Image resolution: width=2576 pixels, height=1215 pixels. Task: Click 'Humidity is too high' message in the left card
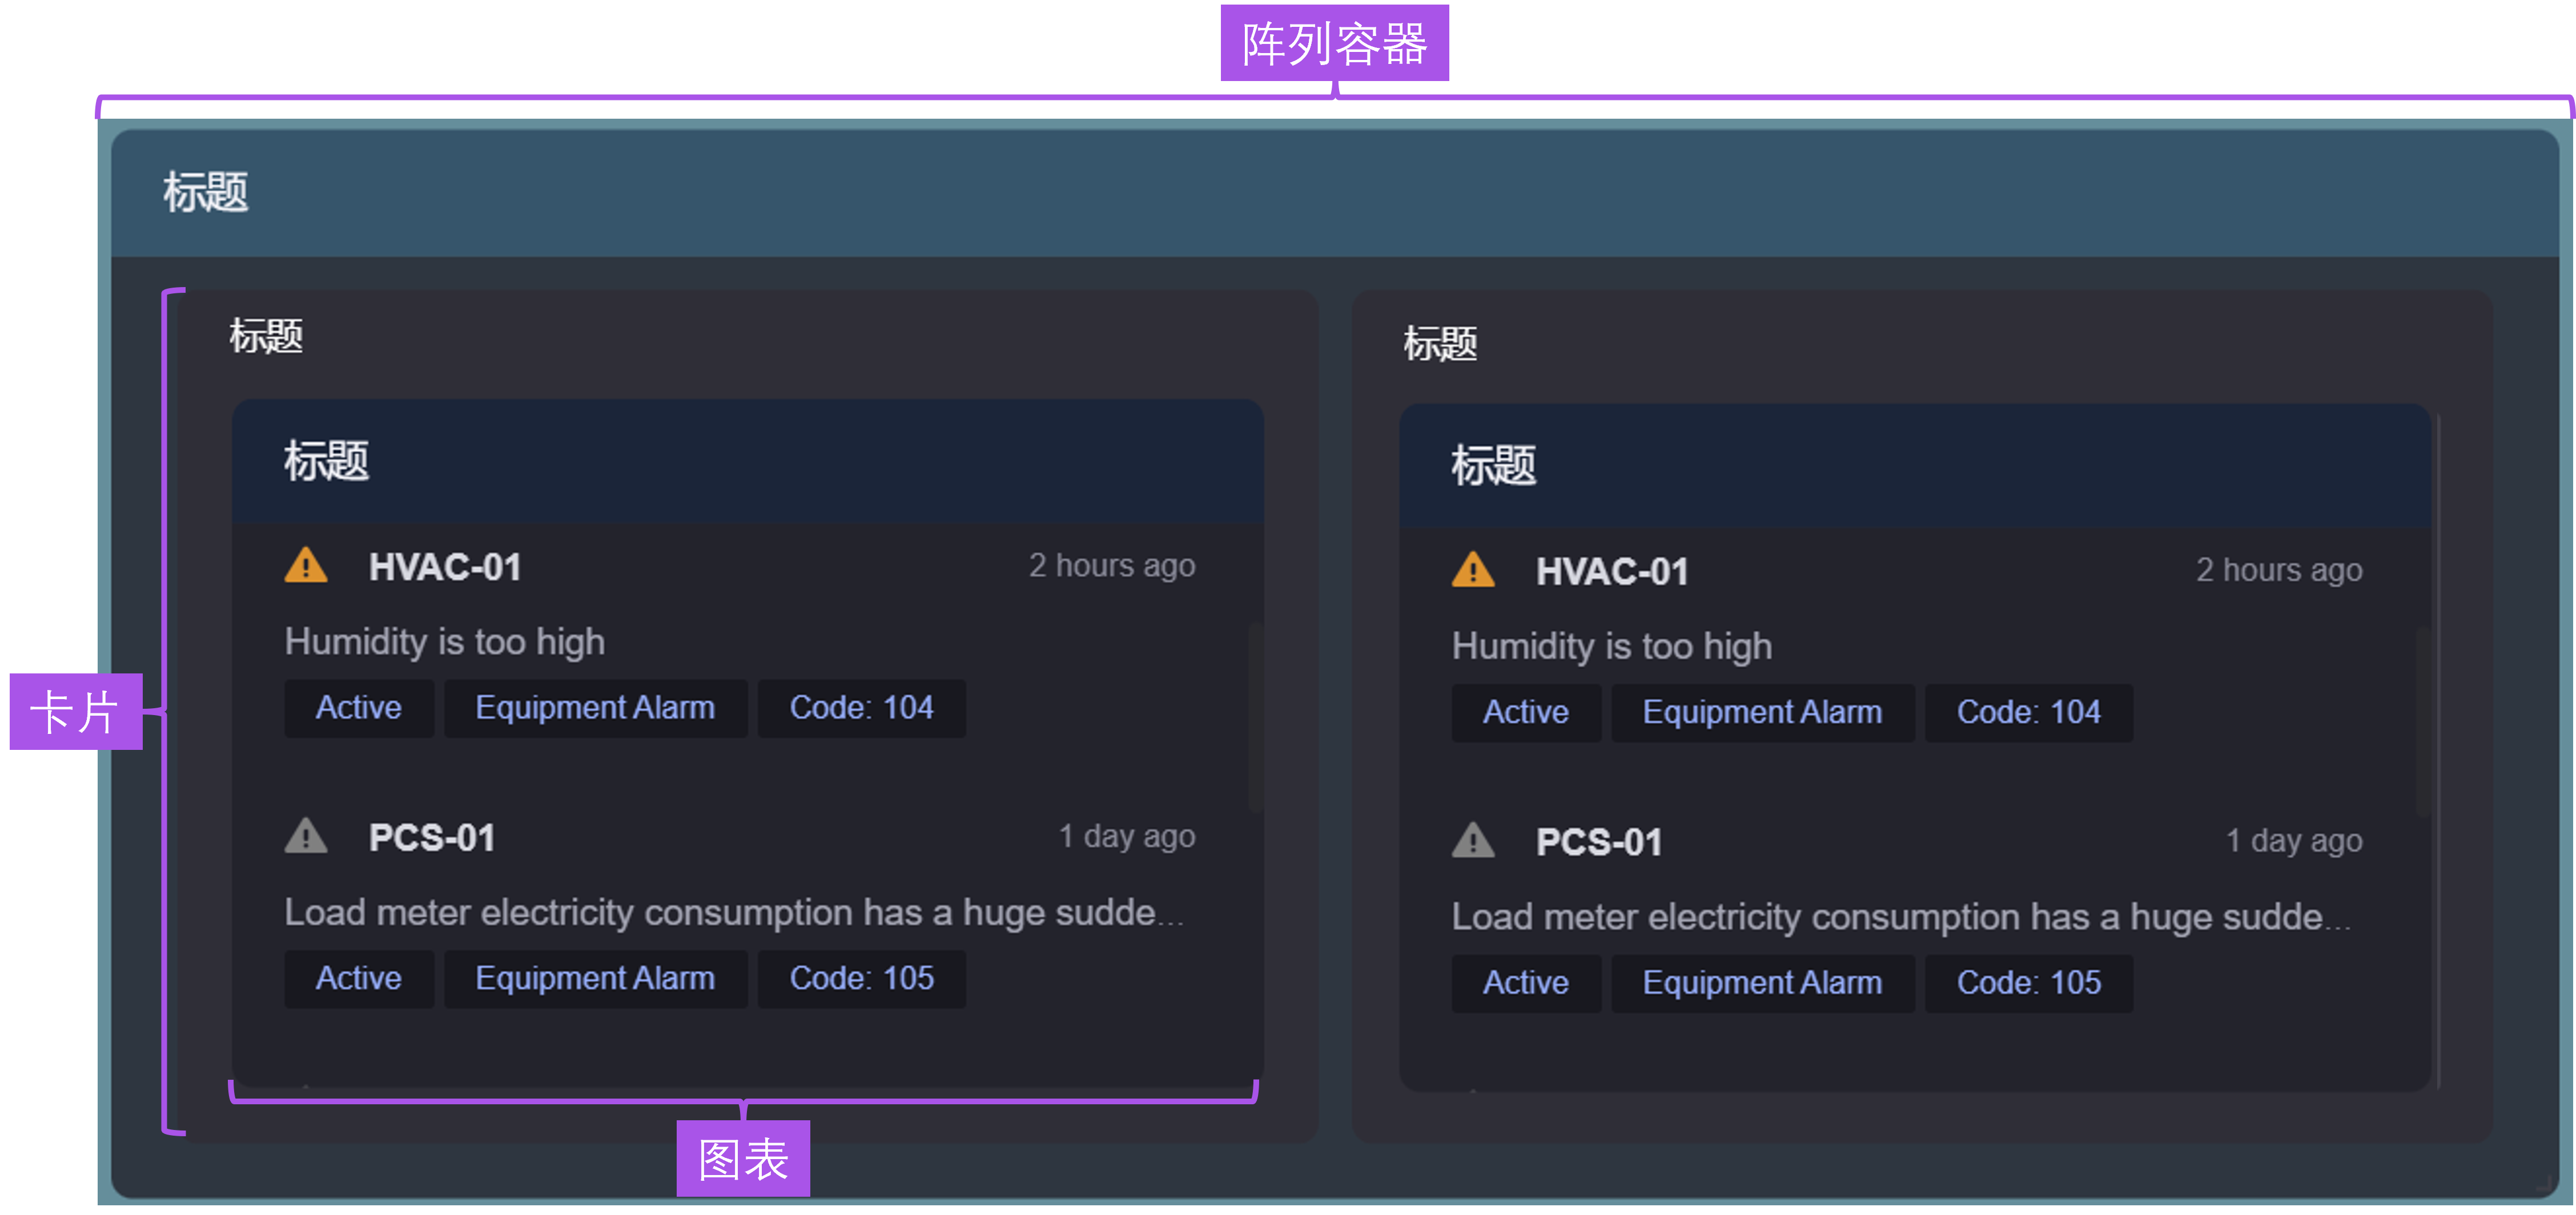[x=445, y=641]
